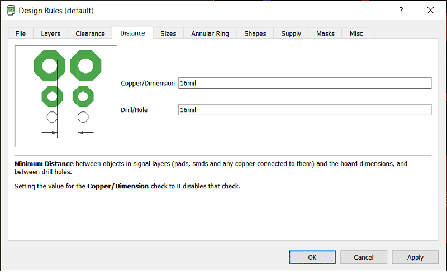The height and width of the screenshot is (272, 447).
Task: Click the Copper/Dimension input field
Action: 305,83
